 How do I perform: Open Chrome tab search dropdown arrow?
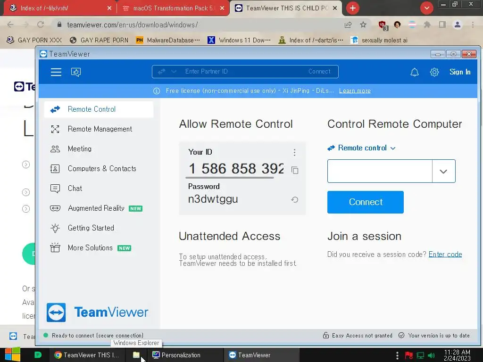(x=427, y=8)
